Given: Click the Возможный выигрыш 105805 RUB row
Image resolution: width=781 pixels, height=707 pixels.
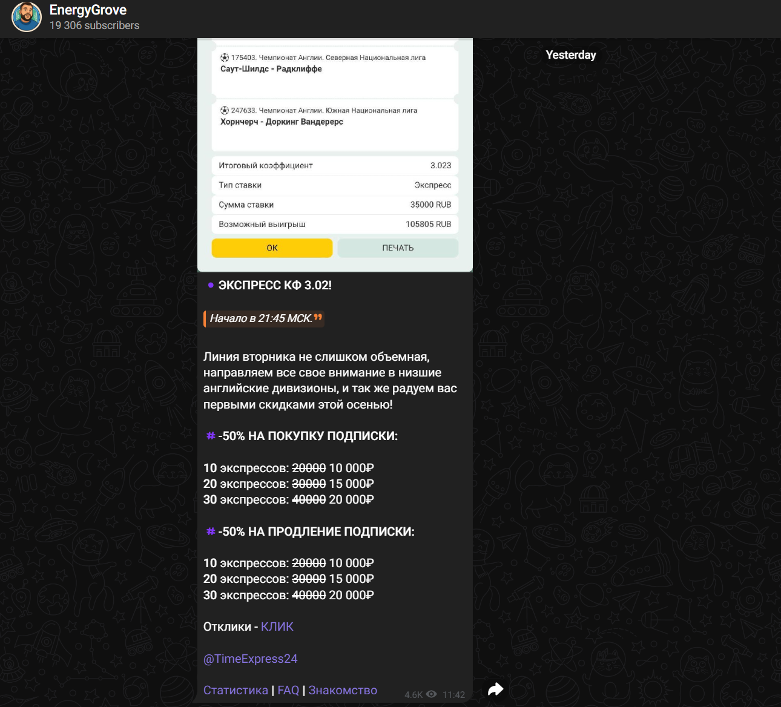Looking at the screenshot, I should [x=335, y=224].
